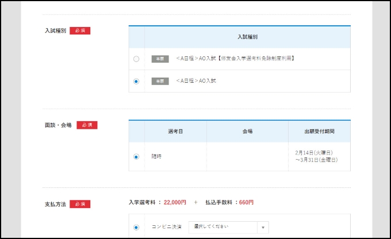Select the plain <A日程>AO入試 radio button
This screenshot has width=391, height=239.
[136, 81]
